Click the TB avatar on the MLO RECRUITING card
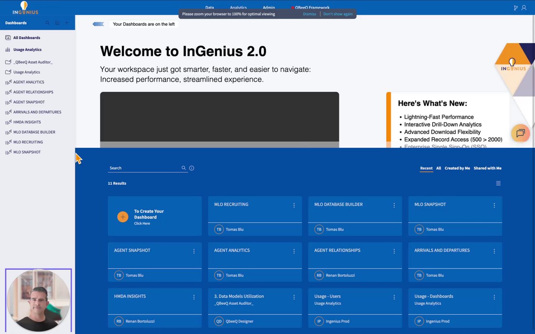This screenshot has height=334, width=535. 219,229
